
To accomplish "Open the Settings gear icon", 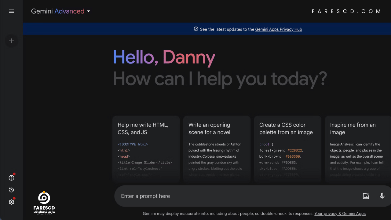I will 11,202.
